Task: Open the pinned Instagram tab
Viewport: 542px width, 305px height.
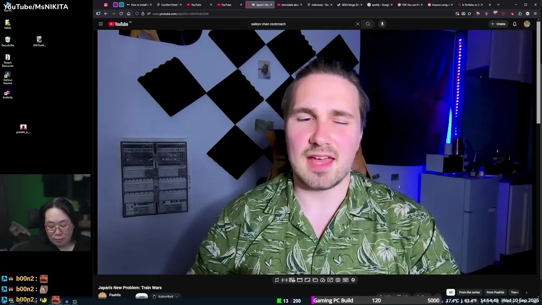Action: point(106,5)
